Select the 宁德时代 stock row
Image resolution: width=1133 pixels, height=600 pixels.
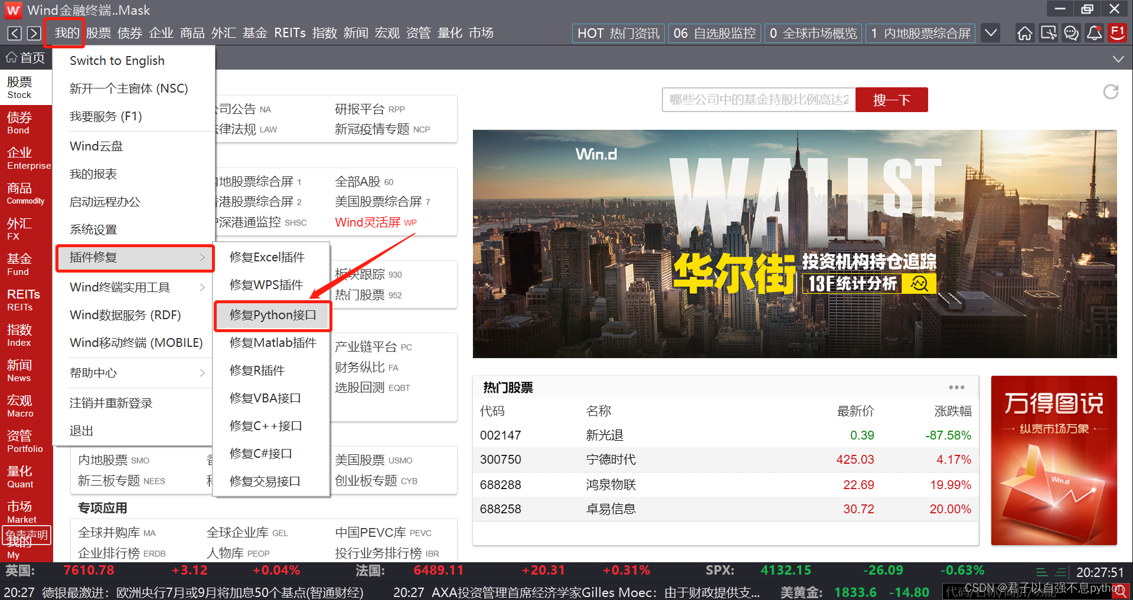[726, 460]
